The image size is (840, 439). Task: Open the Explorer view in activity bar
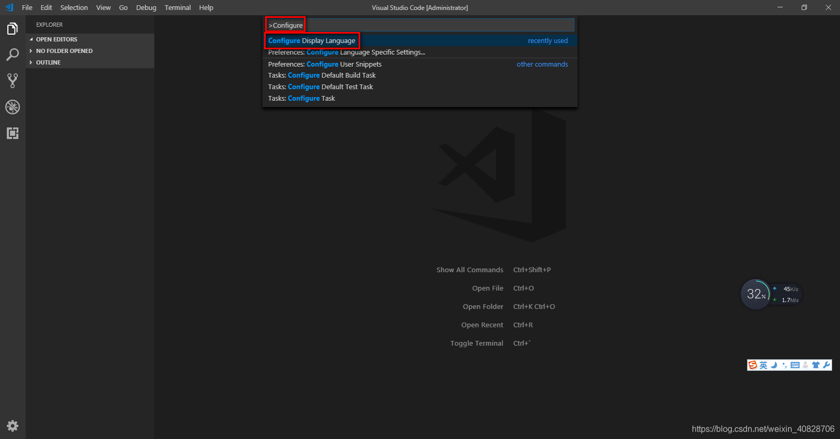(13, 29)
